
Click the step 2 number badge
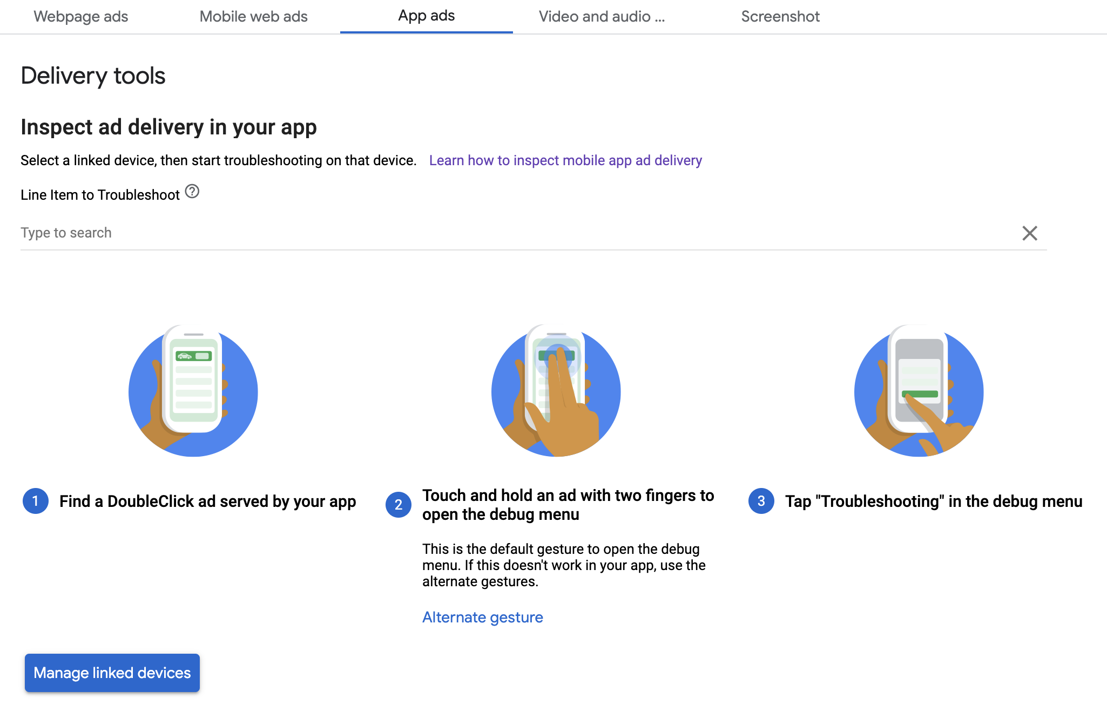pyautogui.click(x=399, y=505)
